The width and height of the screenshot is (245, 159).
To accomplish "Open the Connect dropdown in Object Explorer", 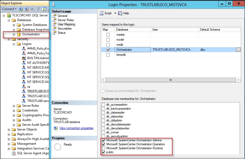I will pos(9,9).
